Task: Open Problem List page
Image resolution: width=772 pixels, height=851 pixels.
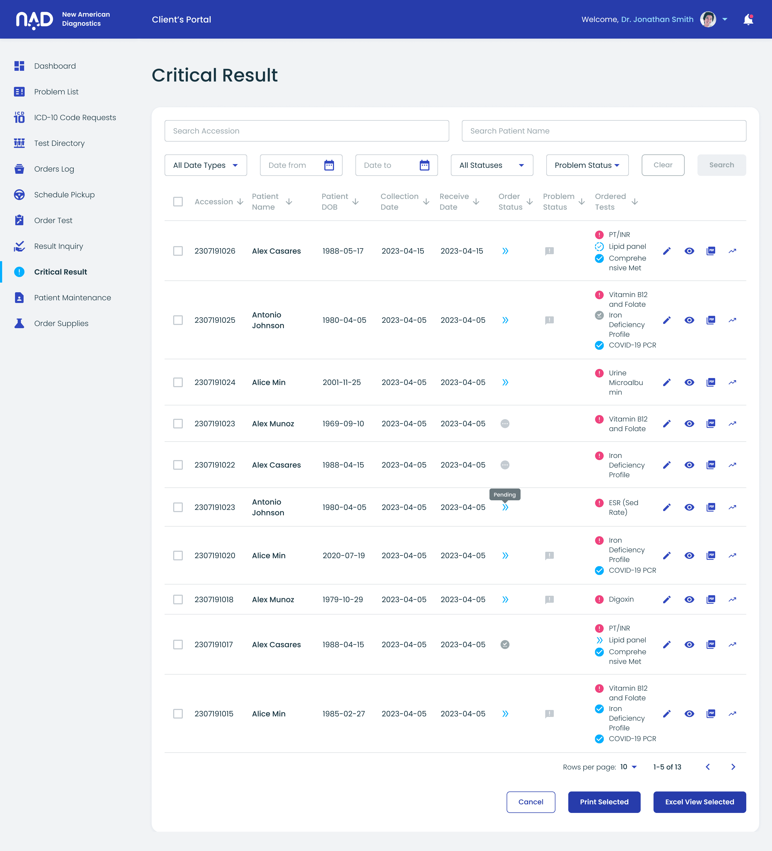Action: (56, 92)
